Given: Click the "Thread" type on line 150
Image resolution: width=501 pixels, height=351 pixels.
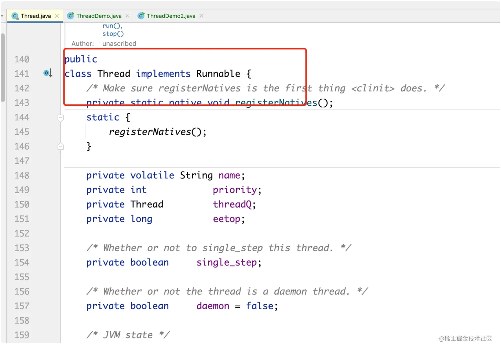Looking at the screenshot, I should click(x=147, y=204).
